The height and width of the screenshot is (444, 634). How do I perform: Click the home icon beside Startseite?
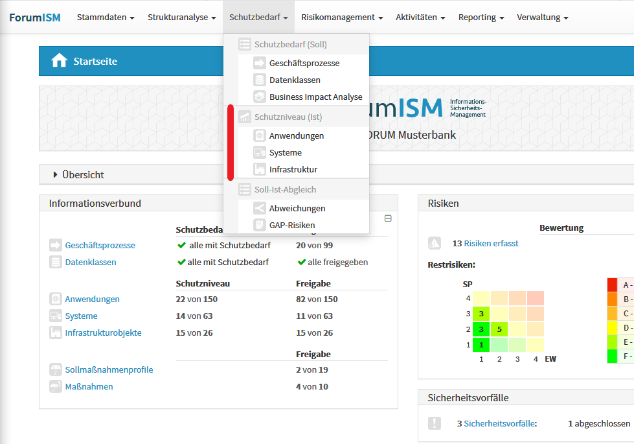[59, 61]
